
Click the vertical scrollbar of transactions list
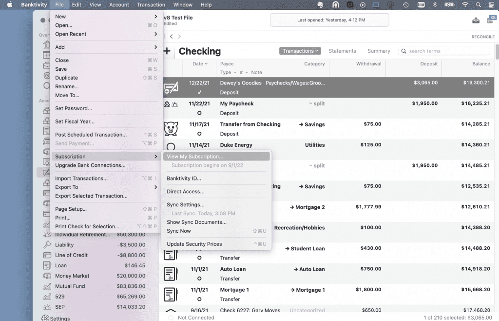(x=497, y=52)
